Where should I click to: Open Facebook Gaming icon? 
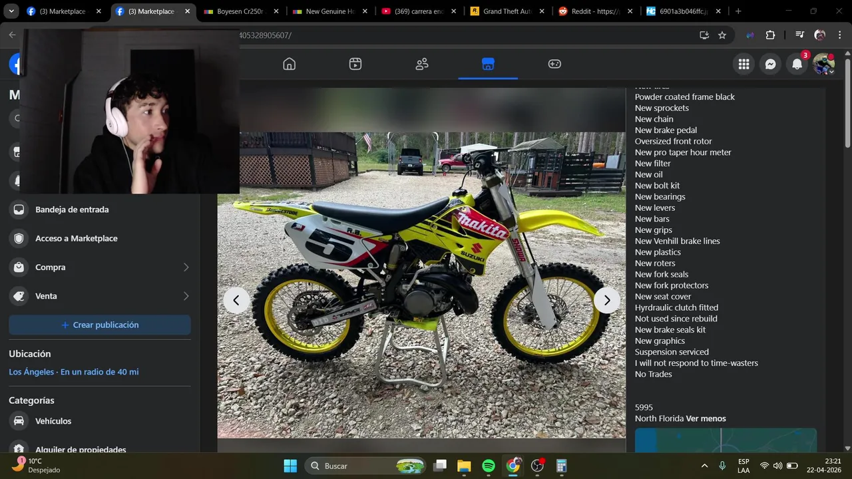(554, 64)
